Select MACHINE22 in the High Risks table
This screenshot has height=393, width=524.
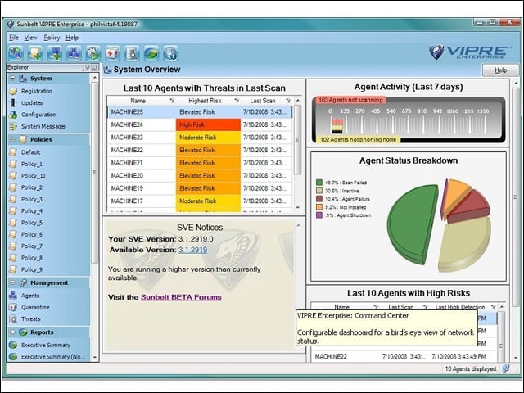pos(403,357)
